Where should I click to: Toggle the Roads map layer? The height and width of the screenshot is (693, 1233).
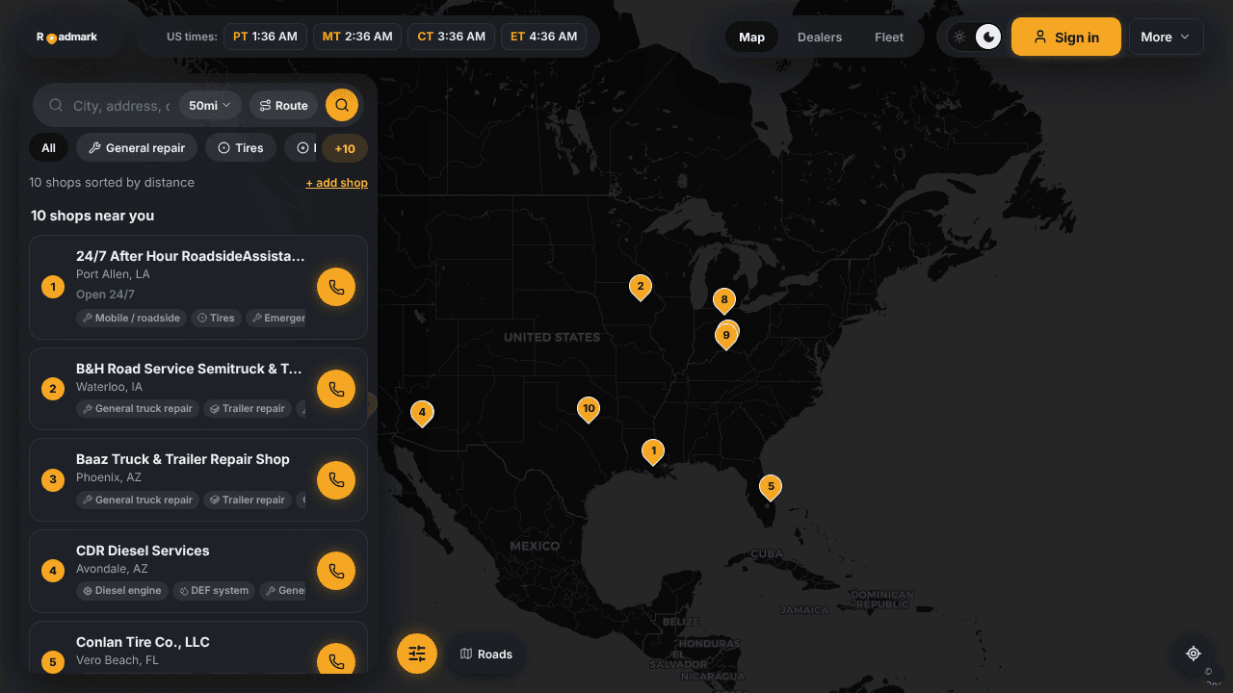point(485,654)
